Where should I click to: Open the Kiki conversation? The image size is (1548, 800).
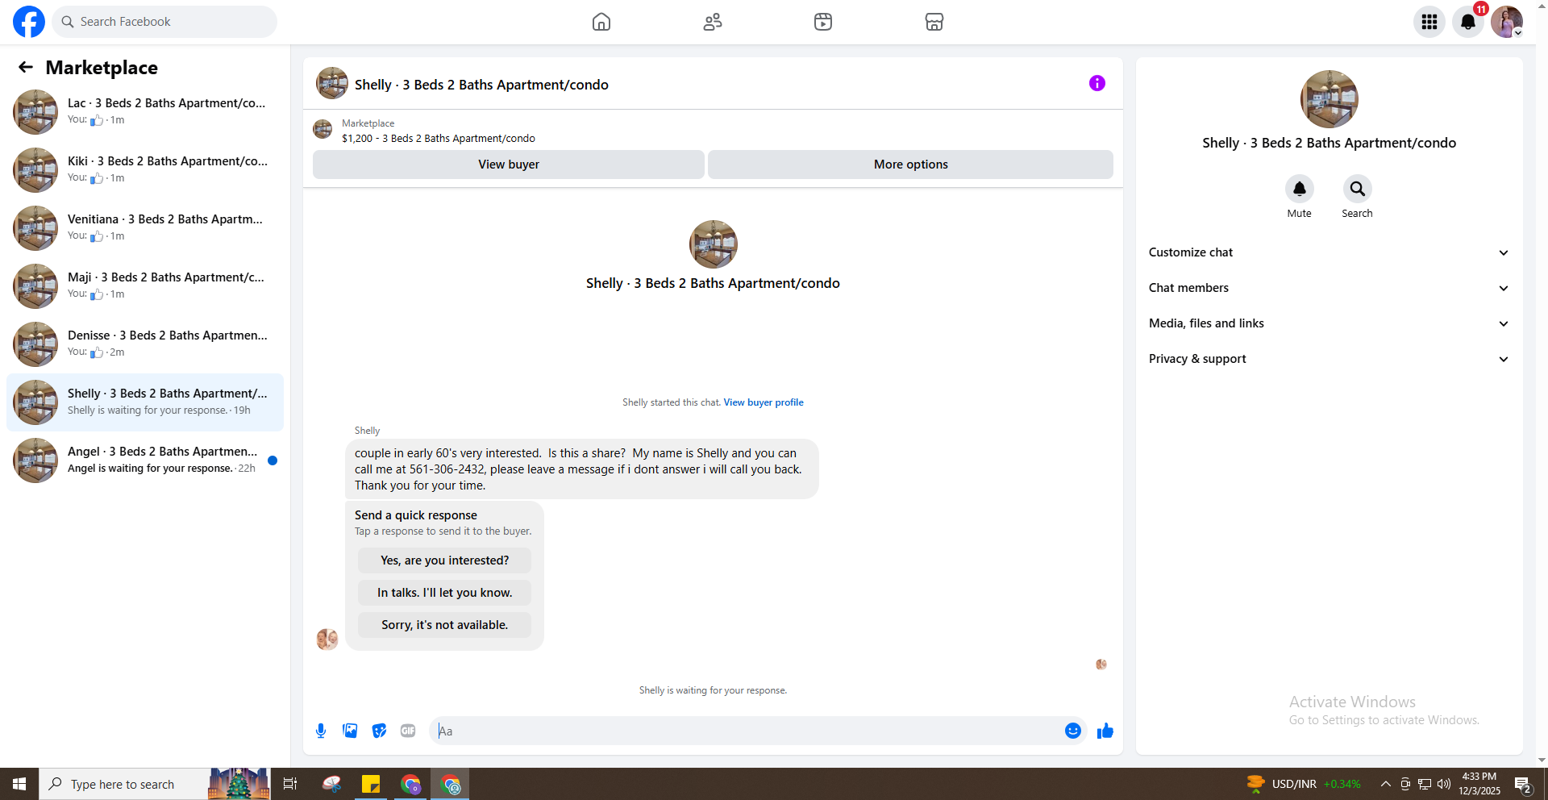(145, 170)
